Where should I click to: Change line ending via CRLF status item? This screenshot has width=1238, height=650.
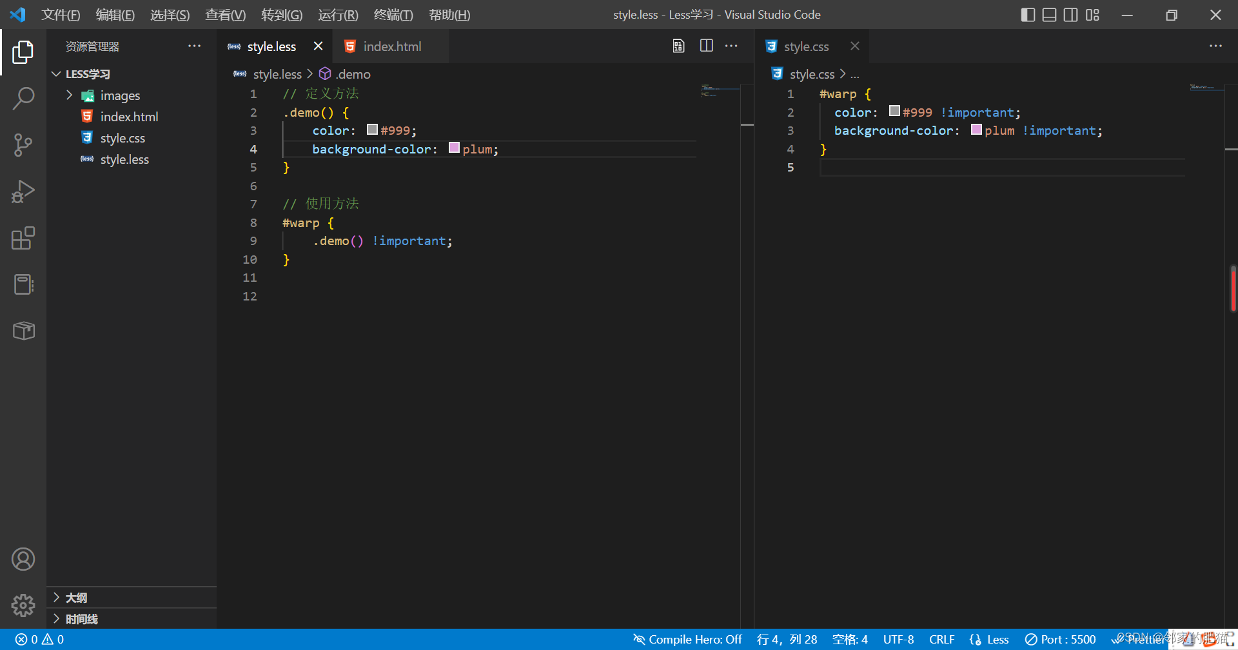pyautogui.click(x=941, y=639)
